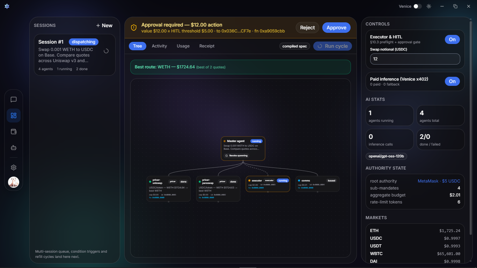Open the chat icon in the sidebar
The height and width of the screenshot is (268, 477).
tap(14, 99)
